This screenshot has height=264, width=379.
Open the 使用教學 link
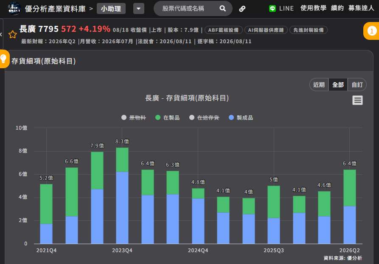[x=313, y=8]
